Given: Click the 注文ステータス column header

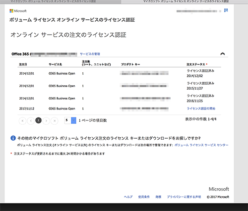Looking at the screenshot, I should coord(196,64).
